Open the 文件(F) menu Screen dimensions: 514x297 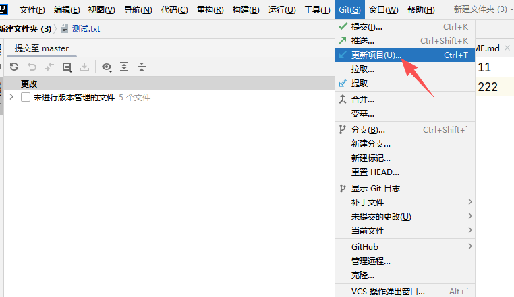tap(32, 10)
